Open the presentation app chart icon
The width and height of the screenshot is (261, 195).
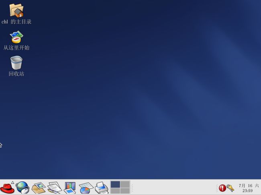(x=70, y=188)
